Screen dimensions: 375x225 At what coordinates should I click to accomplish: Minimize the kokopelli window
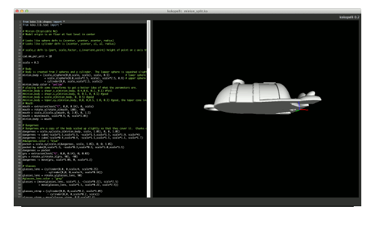22,11
